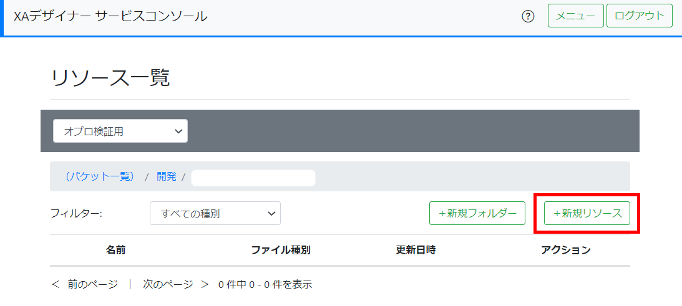Select the 更新日時 column header
This screenshot has height=306, width=682.
pos(416,250)
